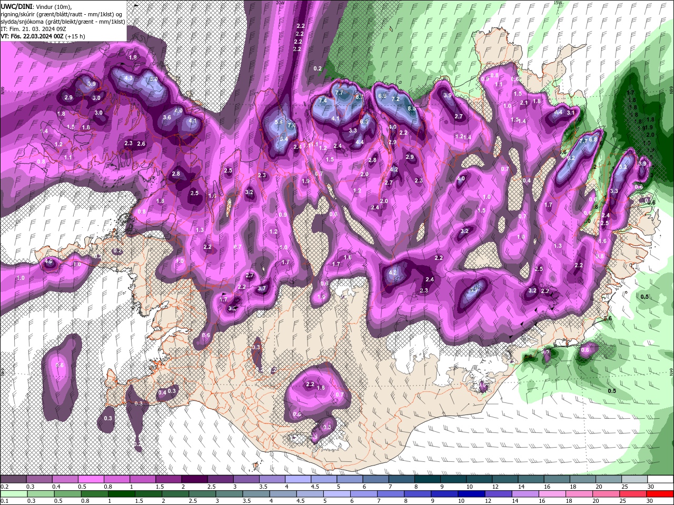Screen dimensions: 674x505
Task: Click the light pink swatch labeled 16 in the rain scale
Action: 552,494
